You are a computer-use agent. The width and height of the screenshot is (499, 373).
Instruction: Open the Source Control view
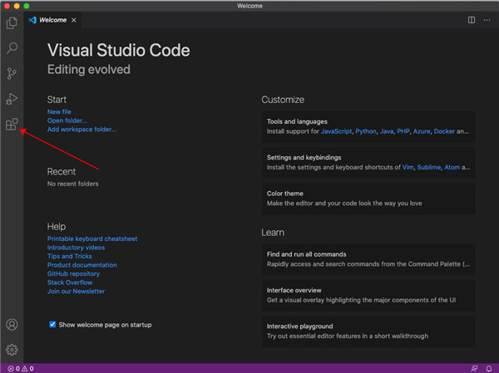point(12,74)
